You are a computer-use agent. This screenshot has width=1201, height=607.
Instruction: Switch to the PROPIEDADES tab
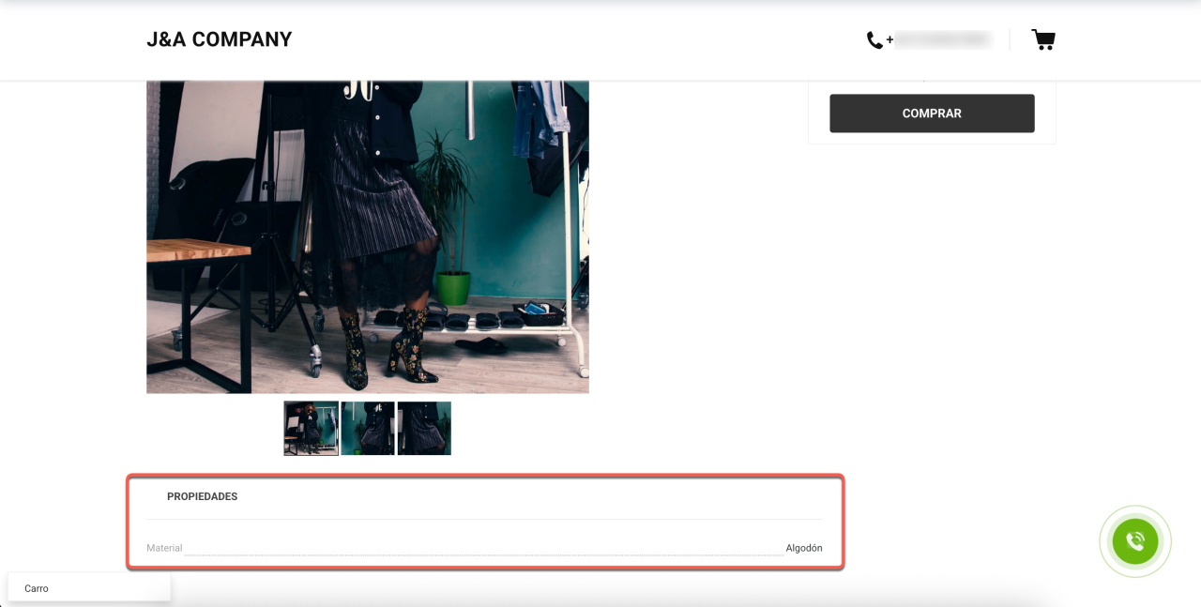tap(202, 496)
